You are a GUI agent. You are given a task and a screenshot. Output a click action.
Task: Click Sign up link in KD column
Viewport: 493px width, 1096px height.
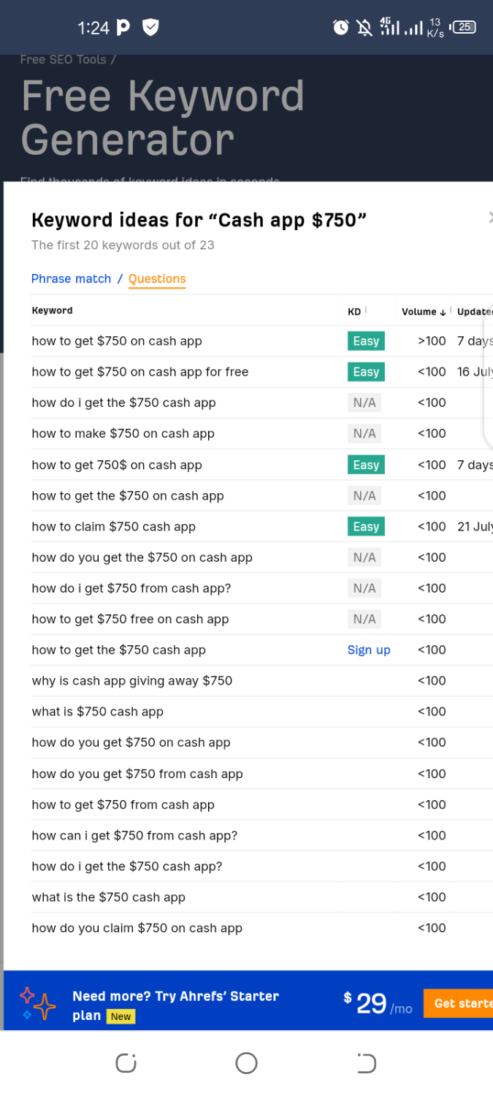369,650
